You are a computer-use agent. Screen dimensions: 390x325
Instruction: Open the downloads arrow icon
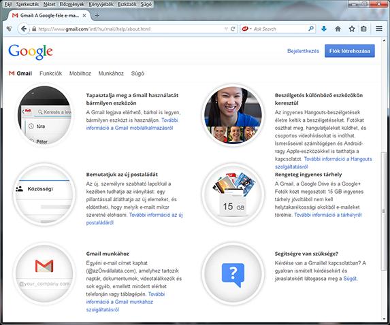[x=324, y=29]
